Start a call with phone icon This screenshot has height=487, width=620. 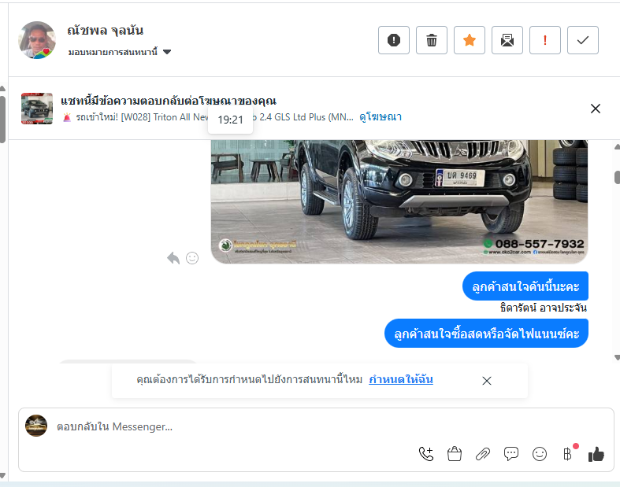click(426, 454)
